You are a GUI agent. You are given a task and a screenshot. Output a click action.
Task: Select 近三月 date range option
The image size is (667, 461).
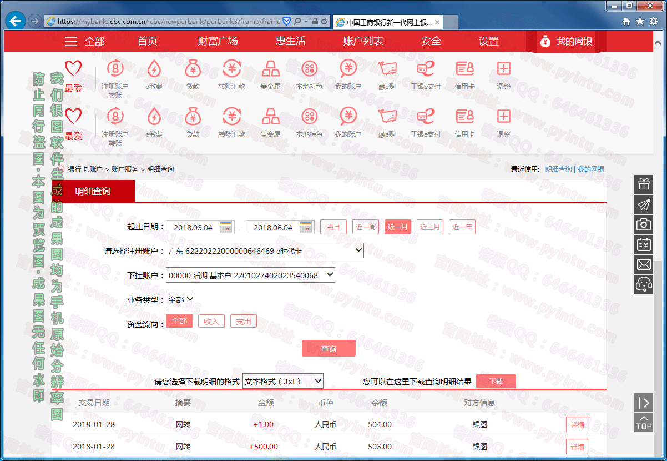(x=430, y=227)
